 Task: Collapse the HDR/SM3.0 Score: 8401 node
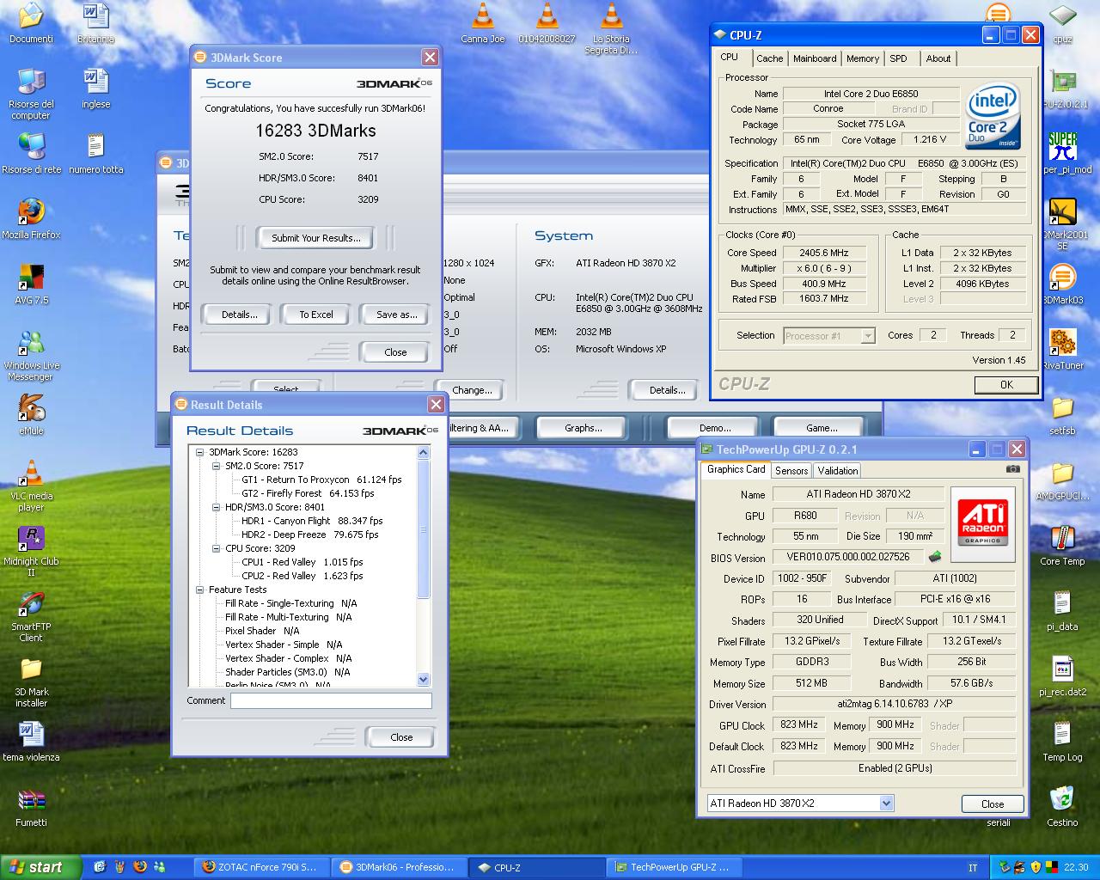(x=217, y=507)
